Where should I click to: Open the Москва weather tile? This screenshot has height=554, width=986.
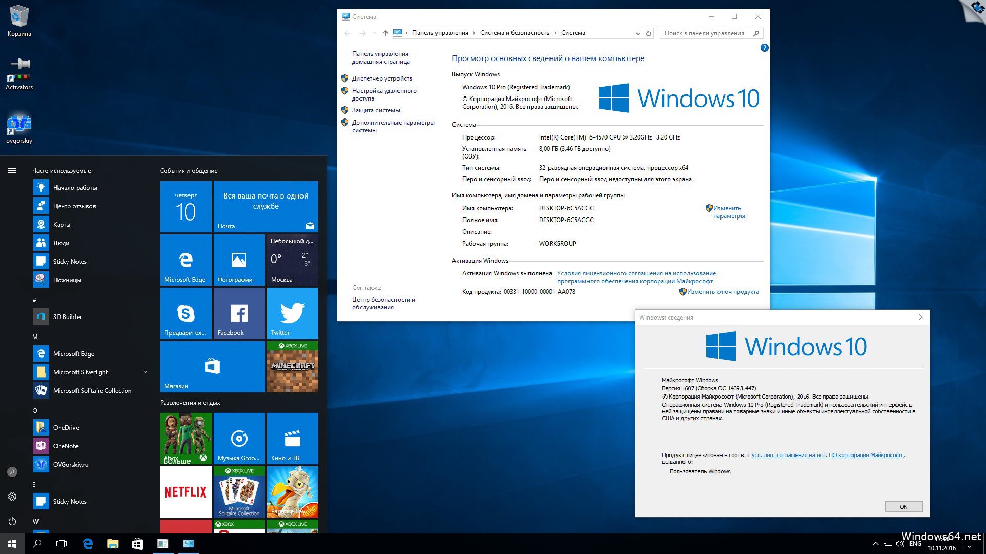tap(293, 260)
